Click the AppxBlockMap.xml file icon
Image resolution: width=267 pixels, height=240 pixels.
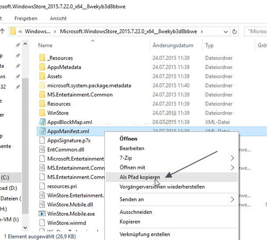coord(42,122)
